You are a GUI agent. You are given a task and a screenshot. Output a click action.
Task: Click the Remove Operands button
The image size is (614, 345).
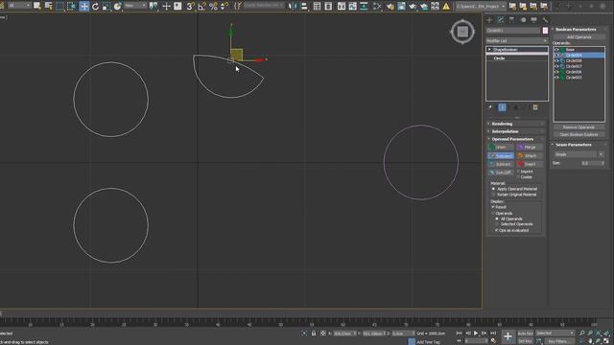pos(579,127)
